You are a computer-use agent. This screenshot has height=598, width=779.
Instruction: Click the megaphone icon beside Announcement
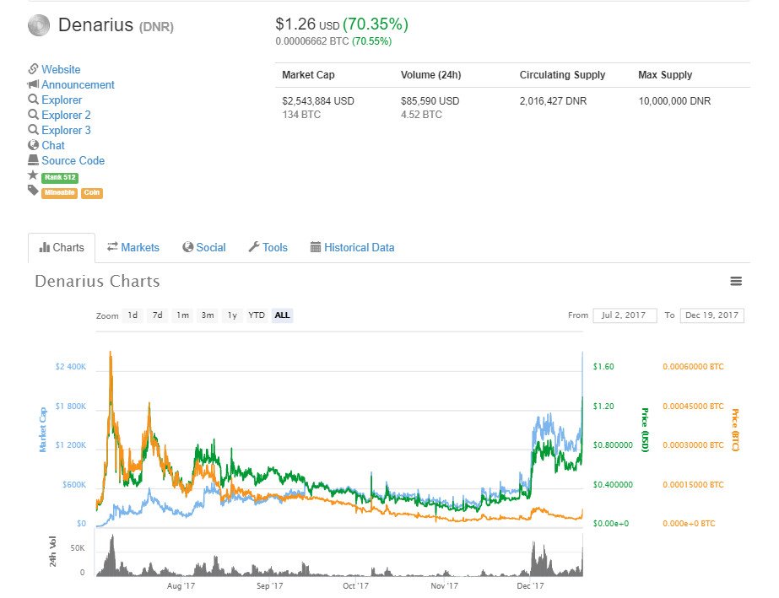(x=33, y=84)
